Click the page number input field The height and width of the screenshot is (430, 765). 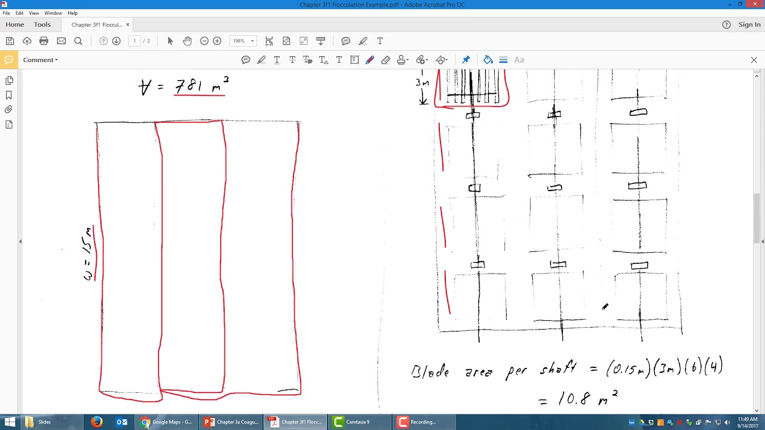134,41
